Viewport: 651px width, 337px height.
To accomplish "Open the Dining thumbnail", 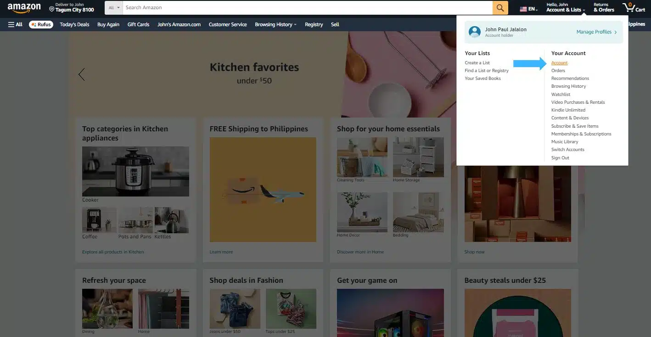I will 107,309.
